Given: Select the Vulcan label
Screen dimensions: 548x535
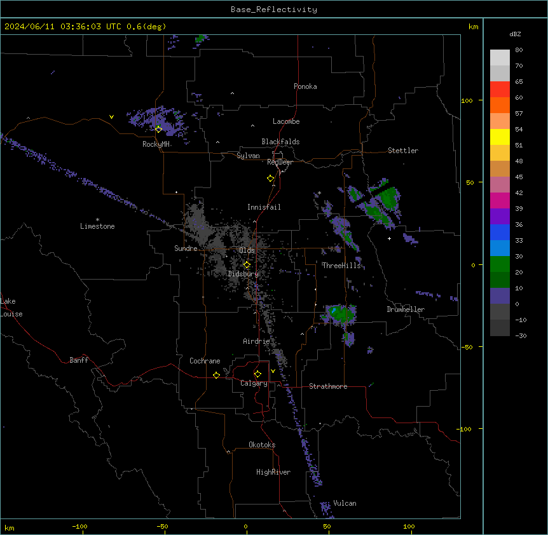Looking at the screenshot, I should point(345,503).
